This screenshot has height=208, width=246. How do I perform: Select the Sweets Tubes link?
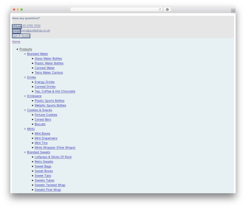click(x=44, y=180)
